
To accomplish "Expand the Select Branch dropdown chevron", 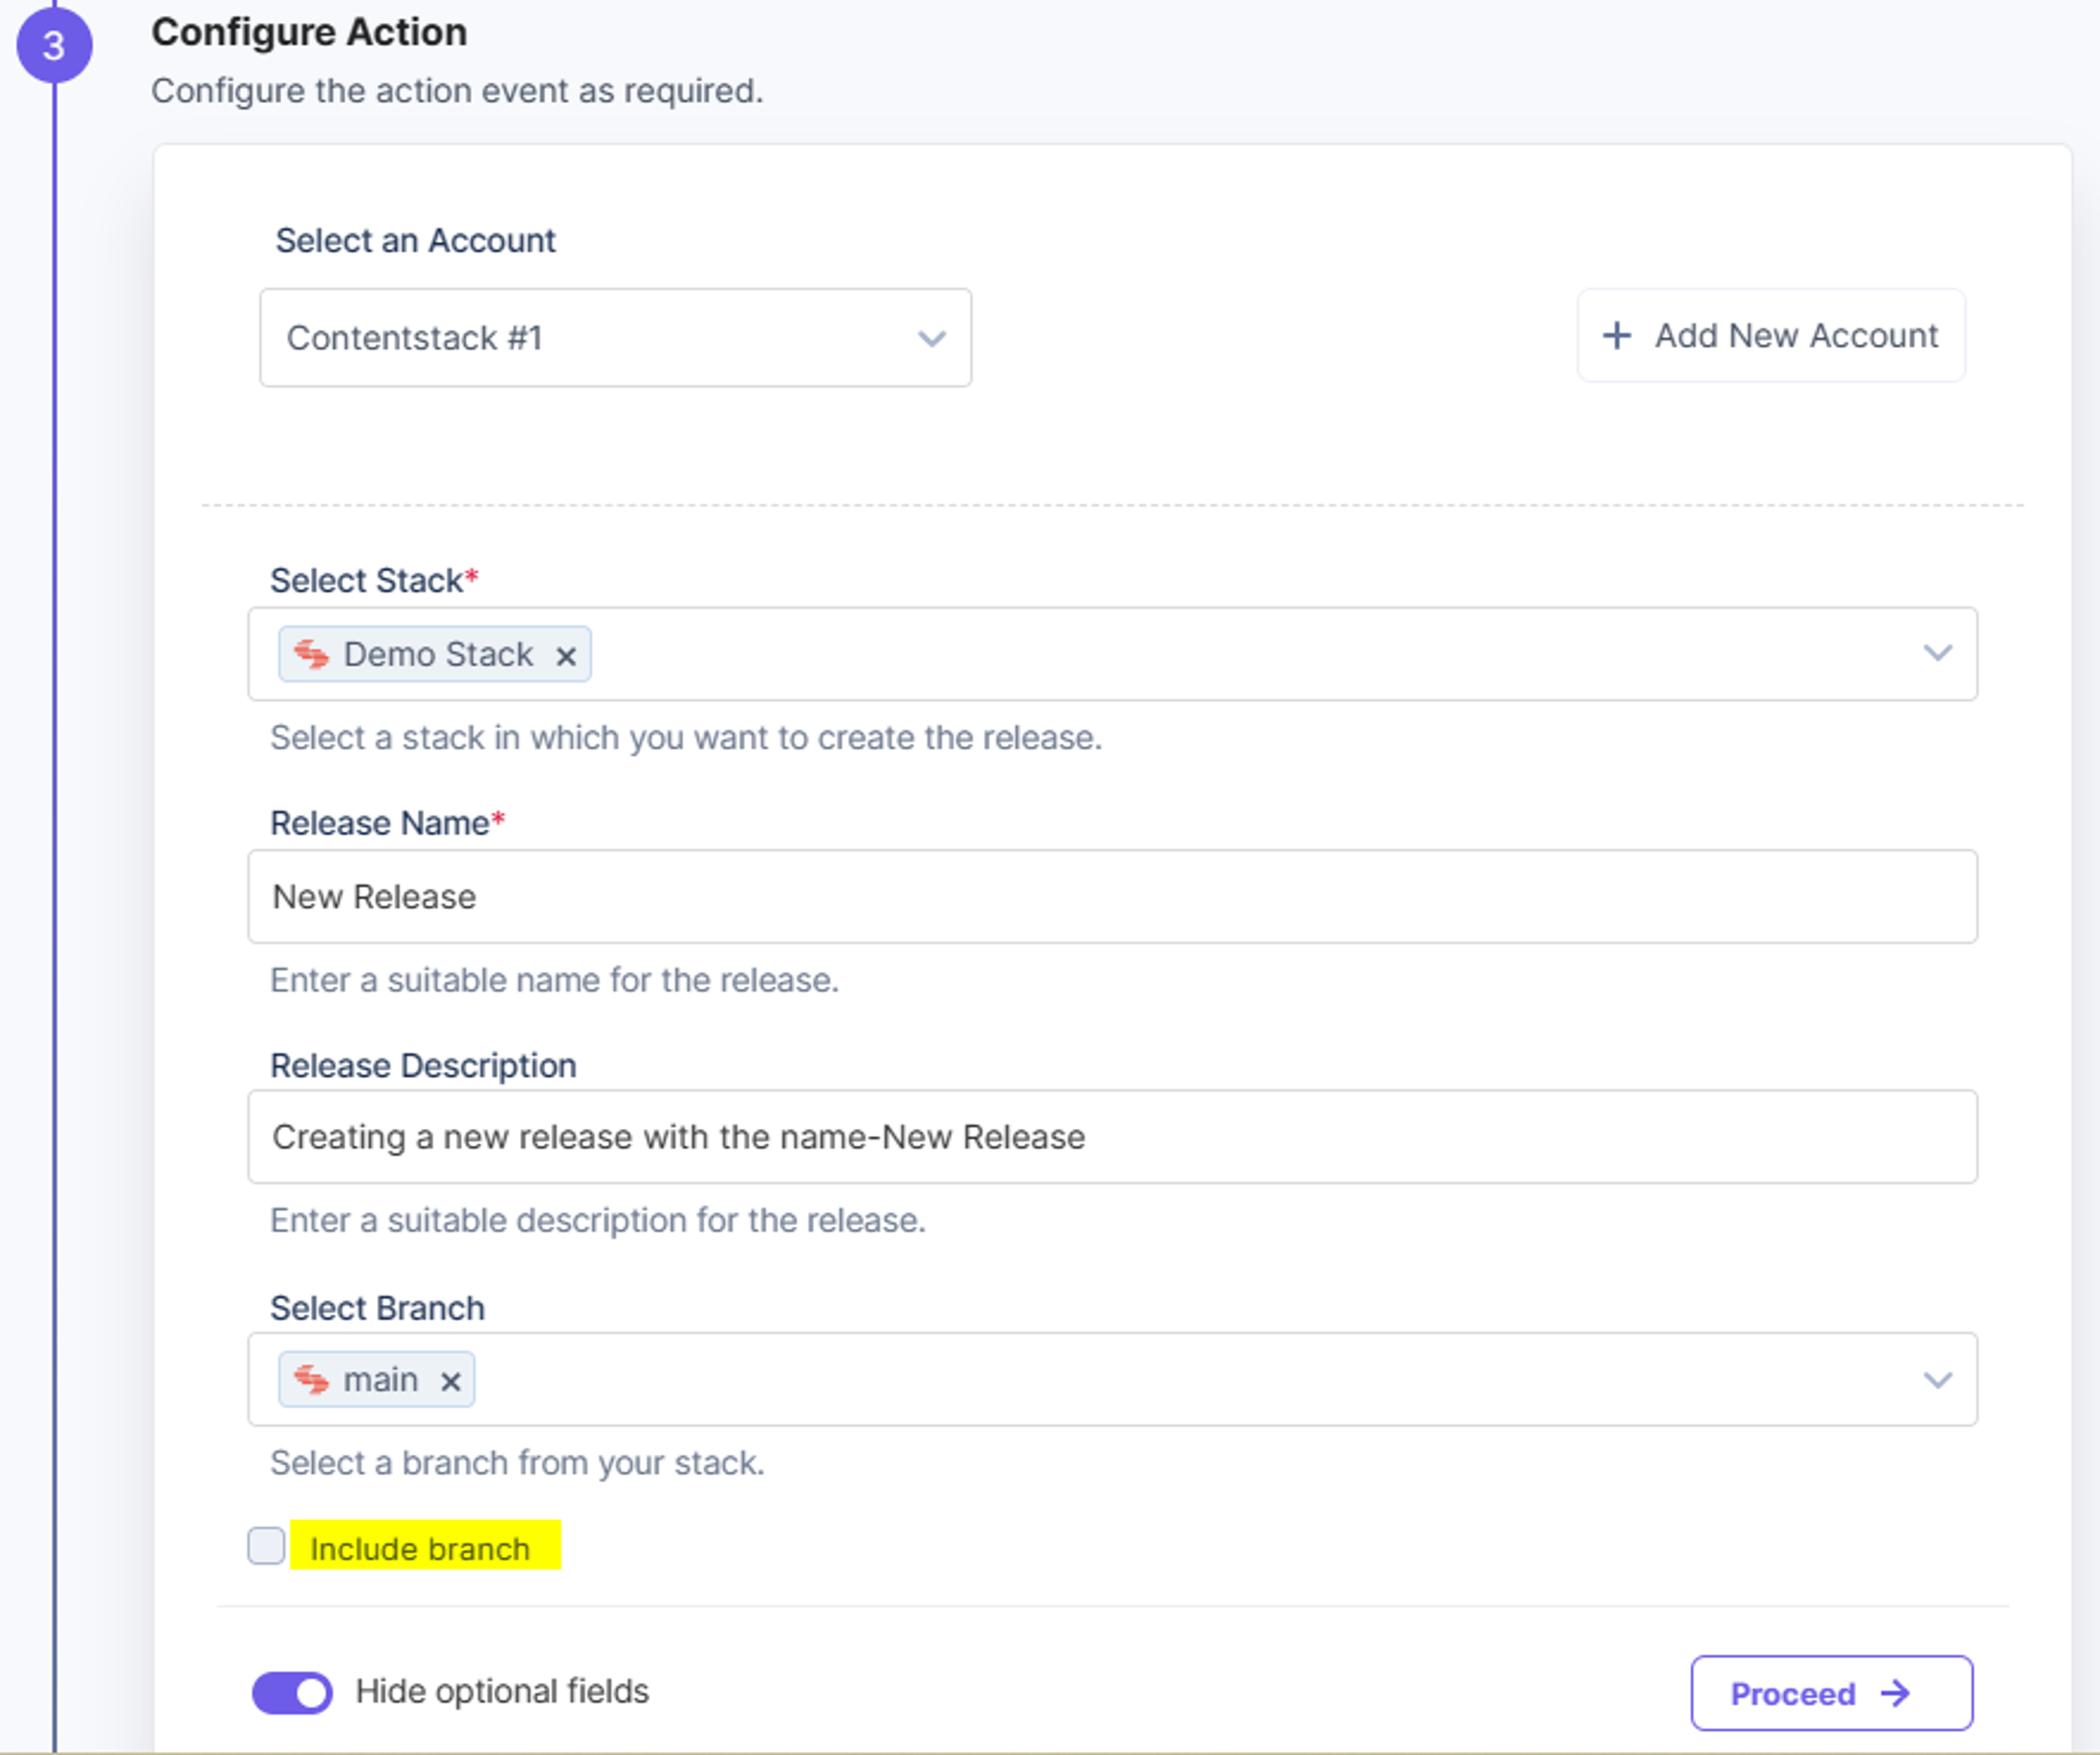I will click(1938, 1380).
